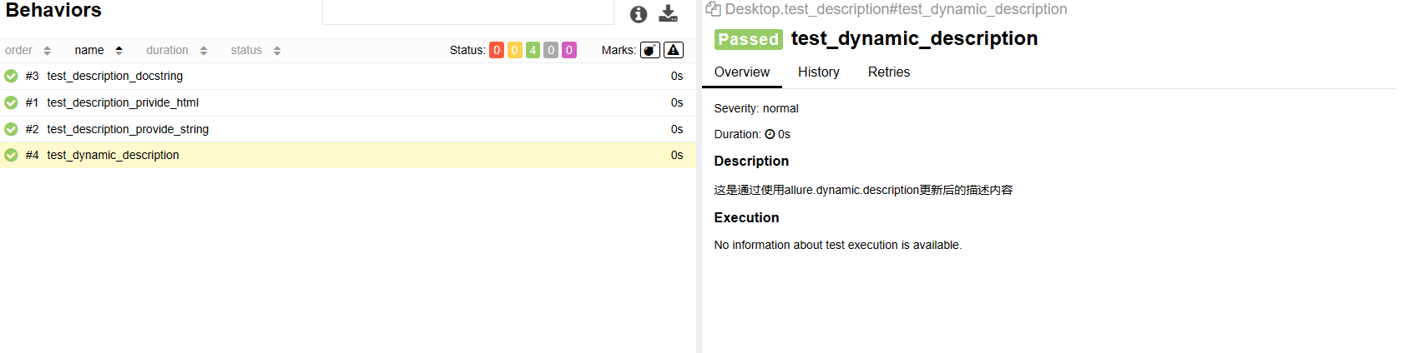This screenshot has height=353, width=1409.
Task: Toggle the unknown status filter badge
Action: [569, 50]
